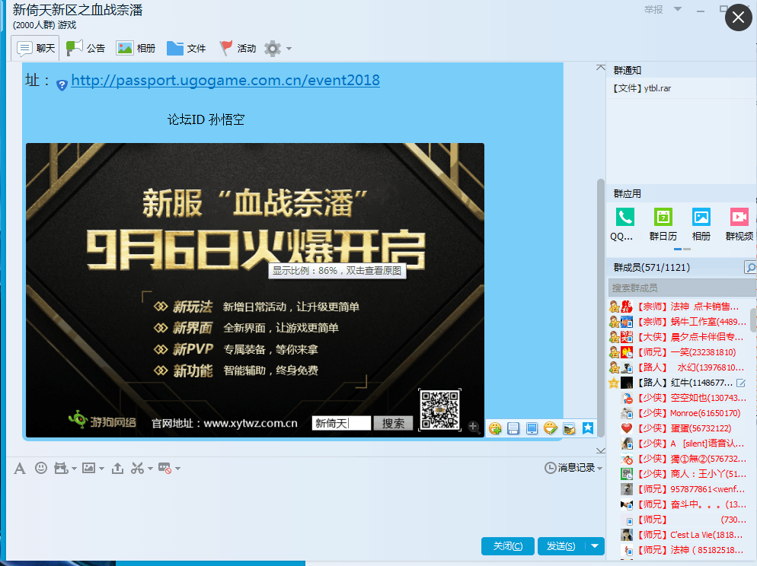Select member 法神 点卡销售
This screenshot has width=757, height=566.
tap(679, 307)
